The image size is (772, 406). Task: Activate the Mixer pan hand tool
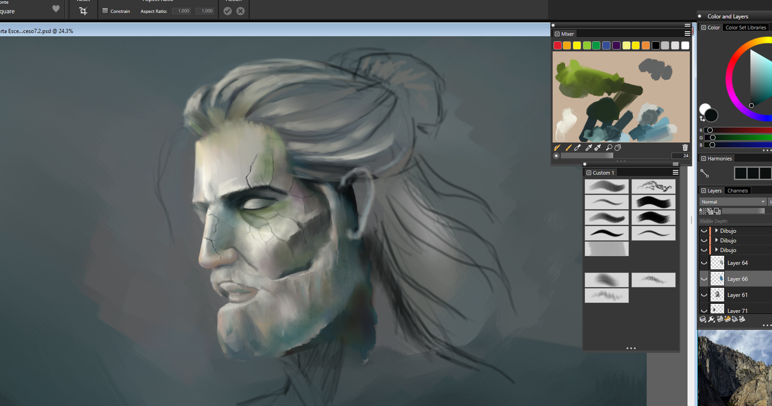[618, 148]
